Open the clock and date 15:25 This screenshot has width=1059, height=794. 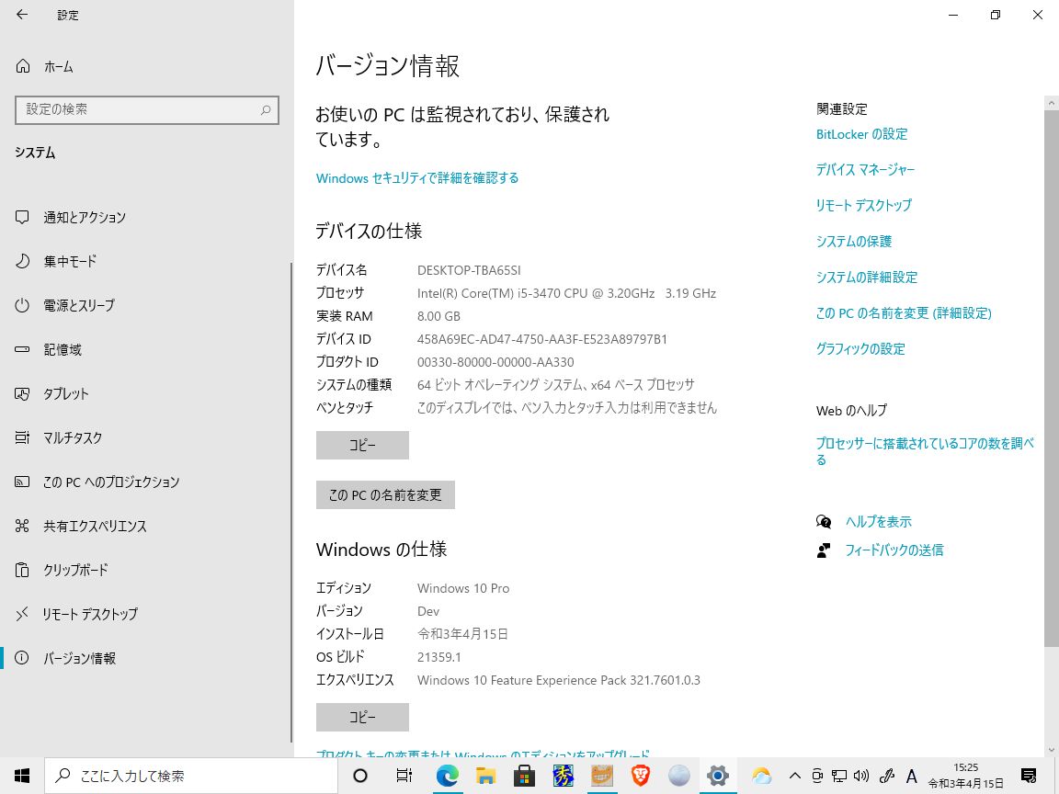click(x=966, y=776)
